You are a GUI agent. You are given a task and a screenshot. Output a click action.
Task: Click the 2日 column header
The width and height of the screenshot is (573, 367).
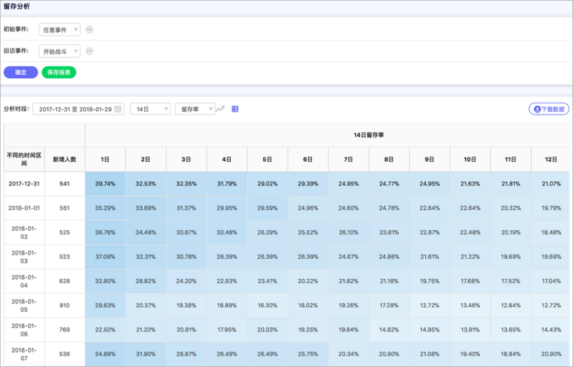click(x=146, y=159)
